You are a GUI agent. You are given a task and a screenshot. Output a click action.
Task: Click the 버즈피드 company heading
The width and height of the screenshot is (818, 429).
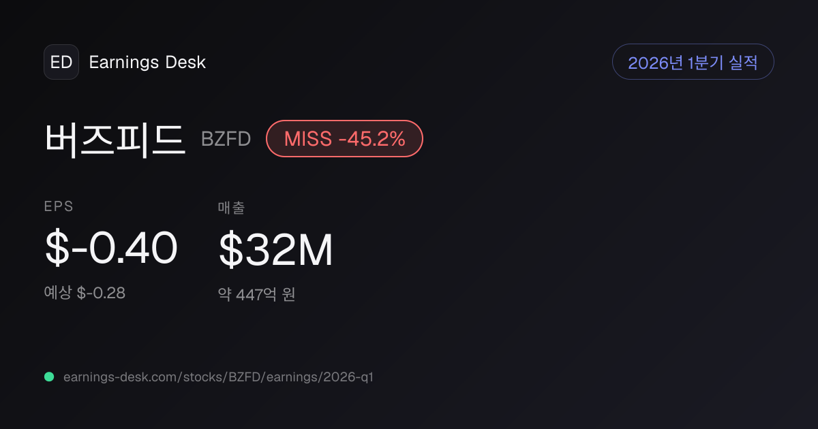[x=115, y=139]
